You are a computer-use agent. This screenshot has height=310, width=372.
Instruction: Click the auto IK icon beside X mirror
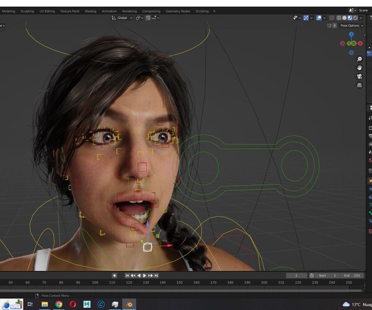pyautogui.click(x=329, y=25)
